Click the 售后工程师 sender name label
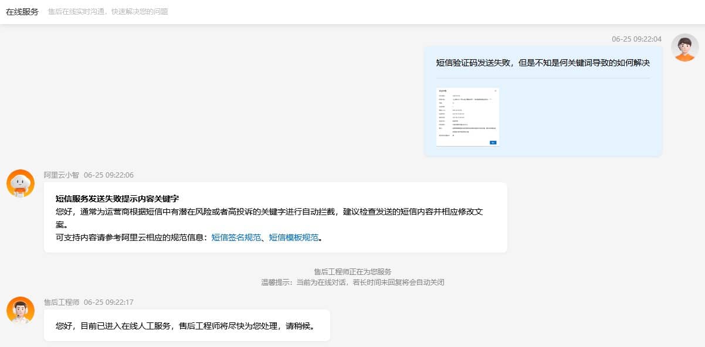This screenshot has height=347, width=705. click(x=61, y=302)
